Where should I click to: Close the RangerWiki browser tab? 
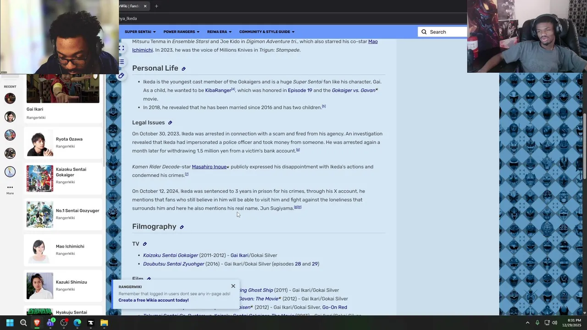145,6
